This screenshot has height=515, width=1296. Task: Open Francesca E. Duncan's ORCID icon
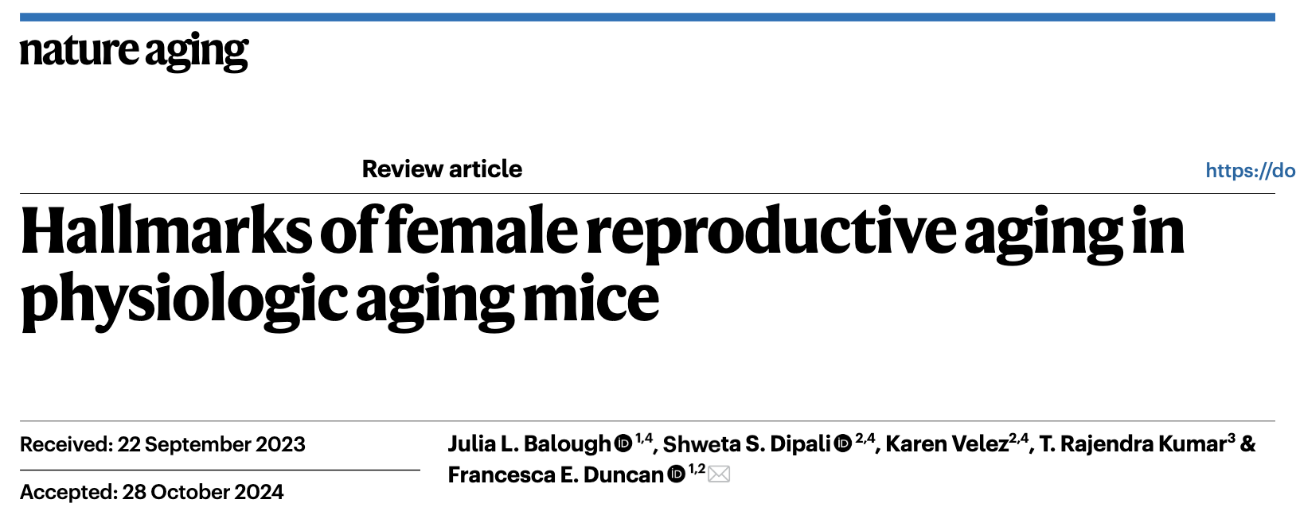pyautogui.click(x=676, y=474)
